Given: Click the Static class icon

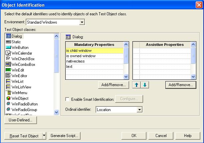Looking at the screenshot, I should click(8, 42).
